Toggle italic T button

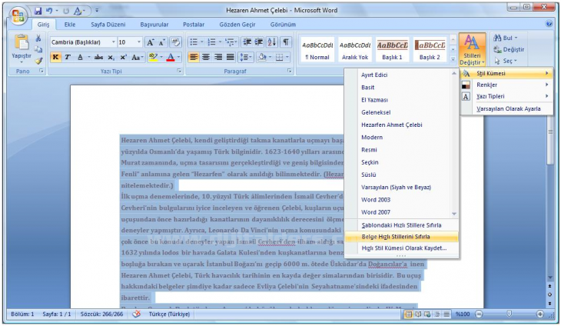coord(68,57)
